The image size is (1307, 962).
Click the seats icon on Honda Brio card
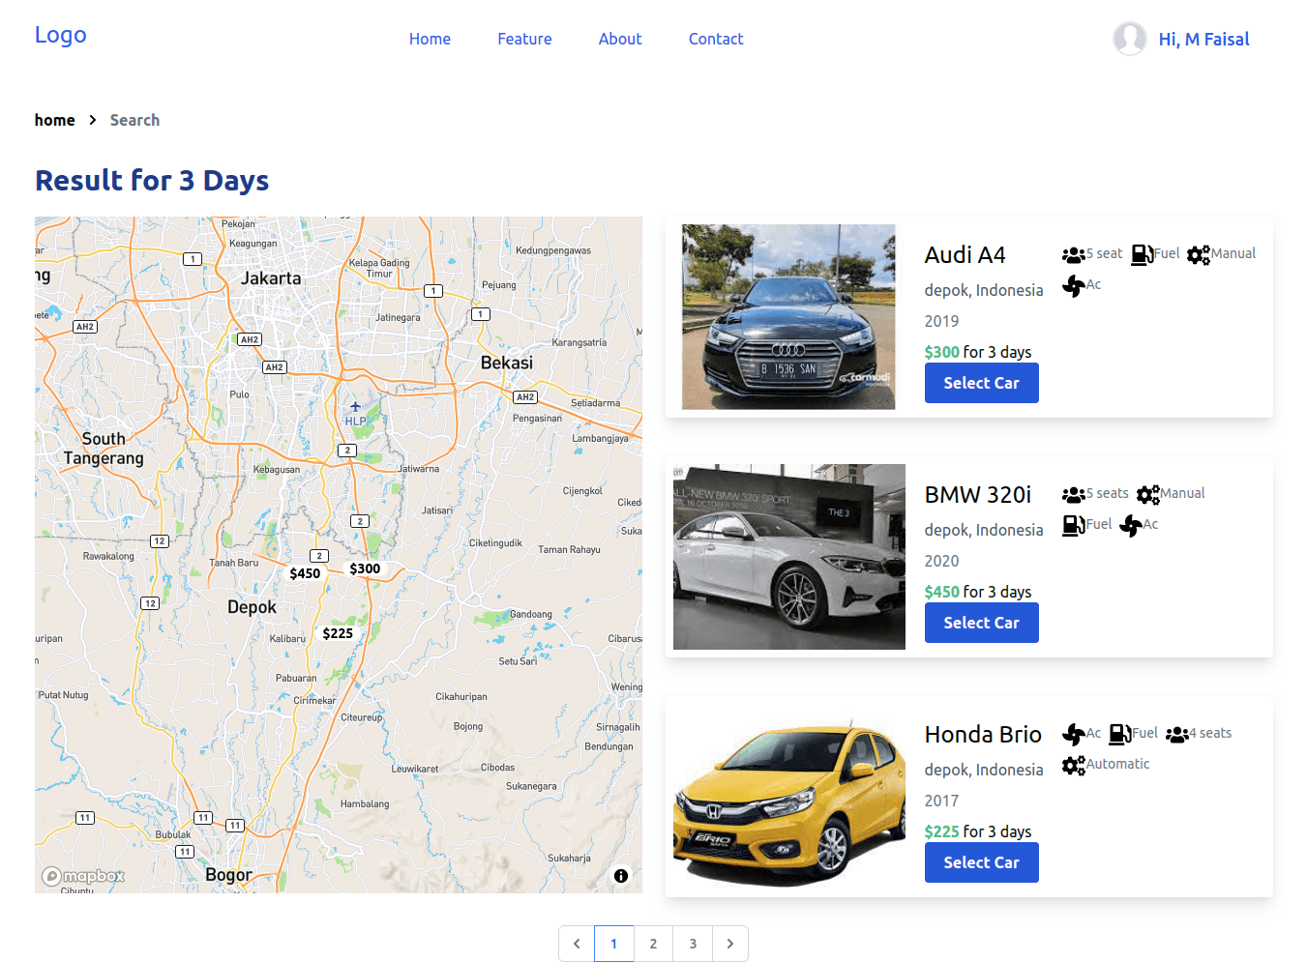click(x=1176, y=735)
